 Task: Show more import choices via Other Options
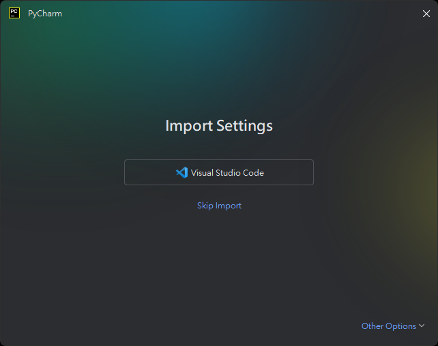pyautogui.click(x=393, y=326)
